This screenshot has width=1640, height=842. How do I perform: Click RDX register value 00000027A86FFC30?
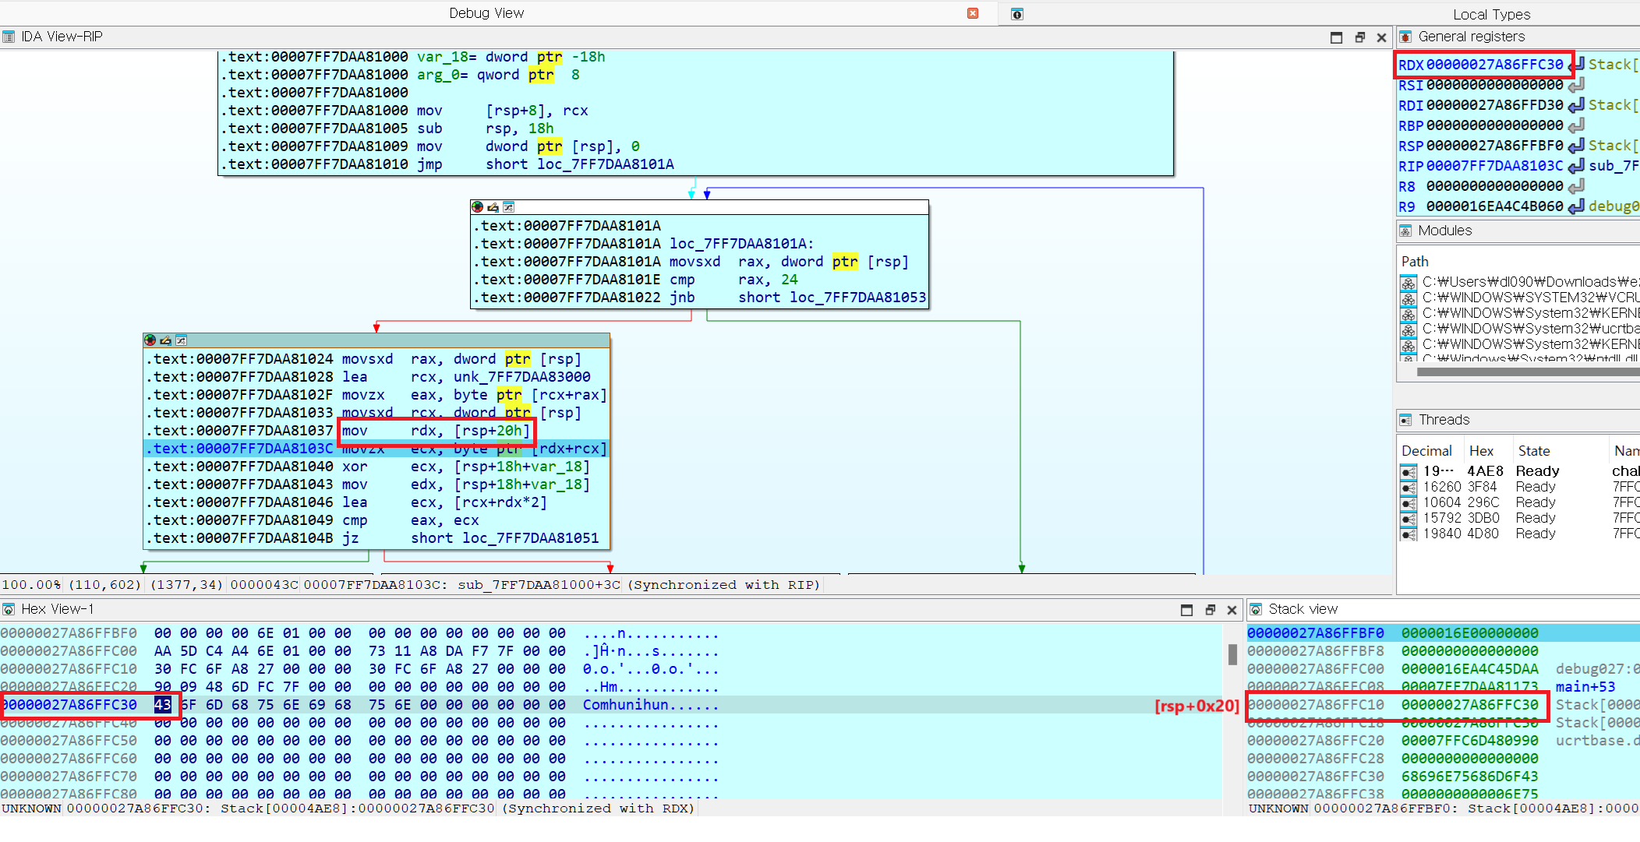click(x=1494, y=65)
